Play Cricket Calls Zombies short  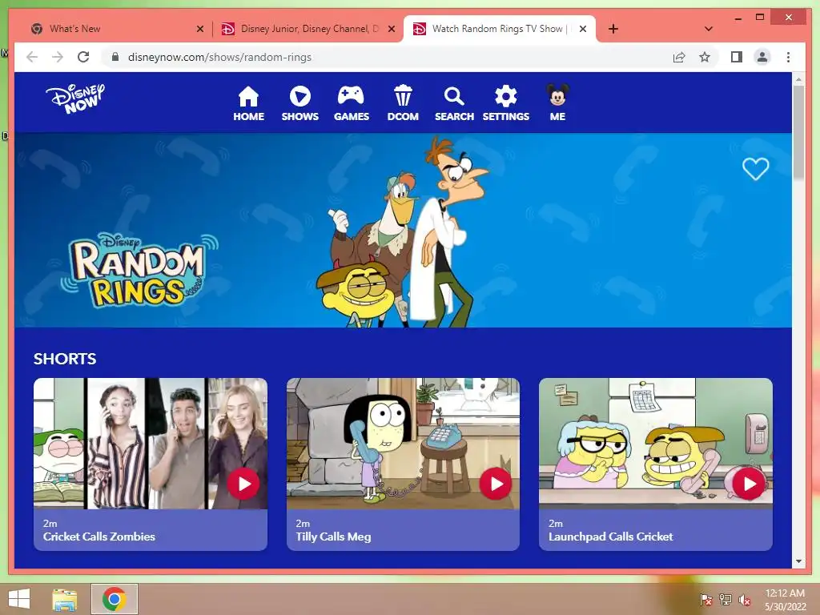pyautogui.click(x=243, y=484)
